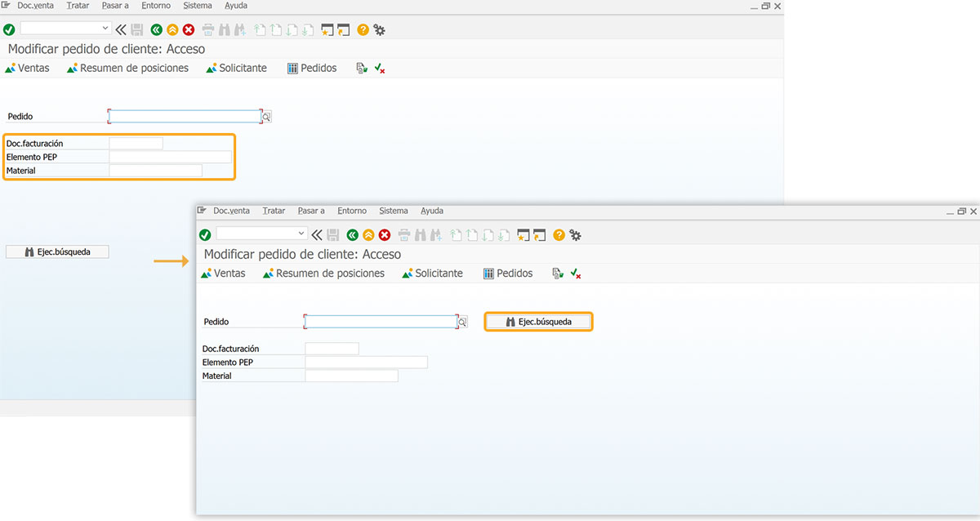Click the Find binoculars icon in back window toolbar

pyautogui.click(x=225, y=29)
